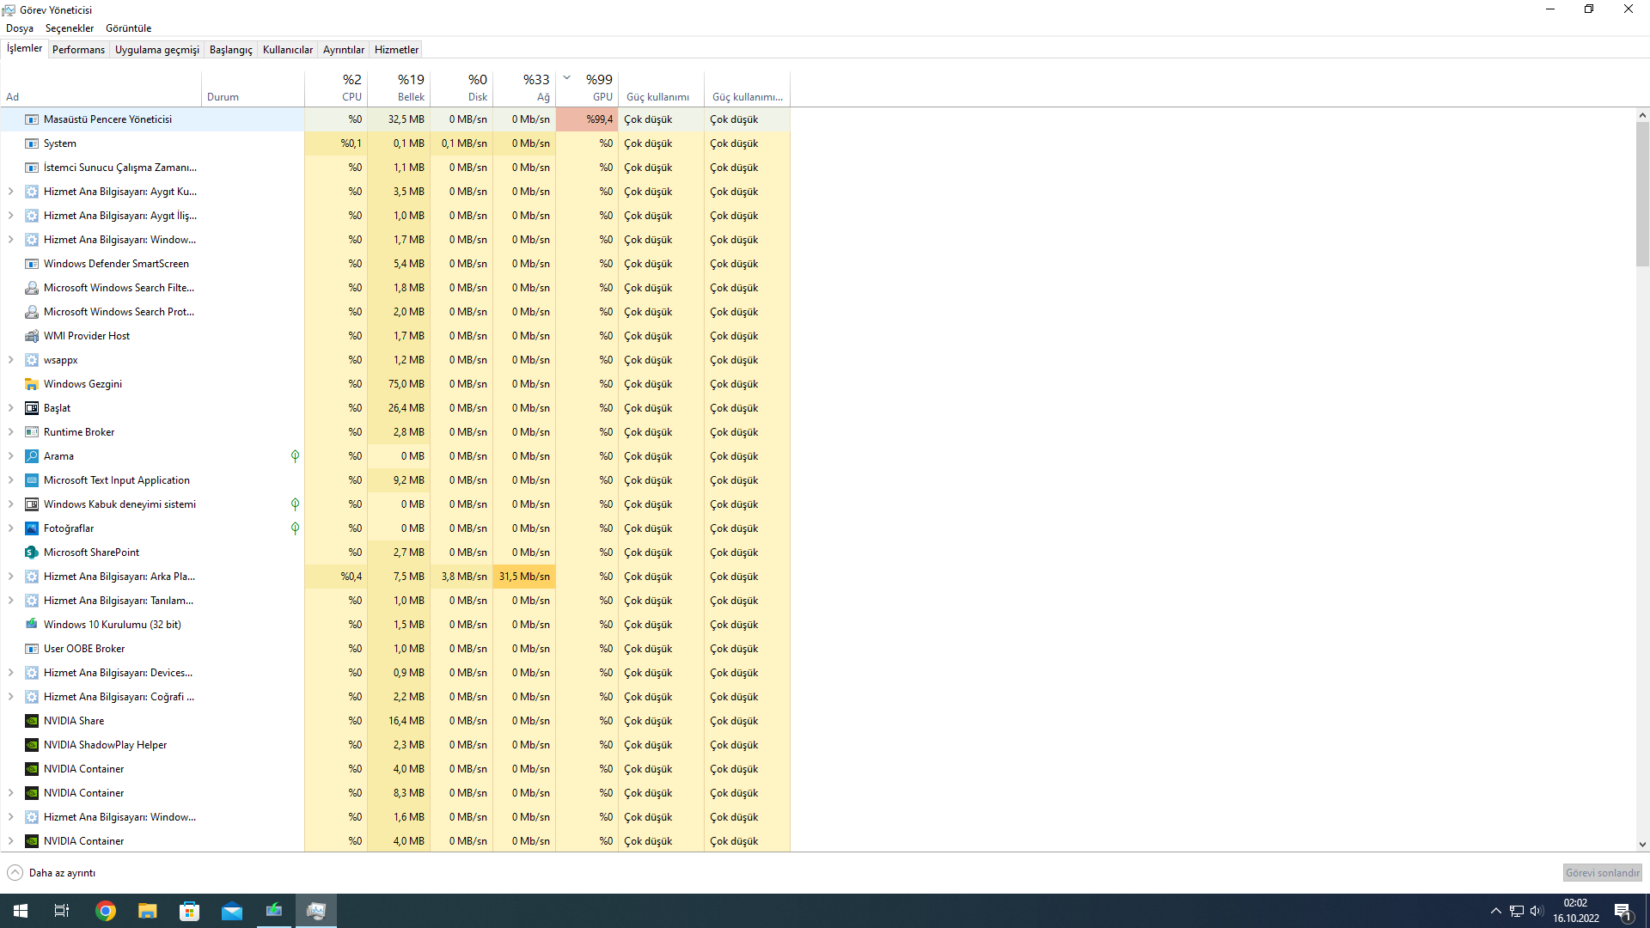The height and width of the screenshot is (928, 1650).
Task: Expand the wsappx process group
Action: coord(10,360)
